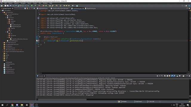Collapse the com.cy4.tutorialmod package arrow
Screen dimensions: 191x107
click(4, 14)
